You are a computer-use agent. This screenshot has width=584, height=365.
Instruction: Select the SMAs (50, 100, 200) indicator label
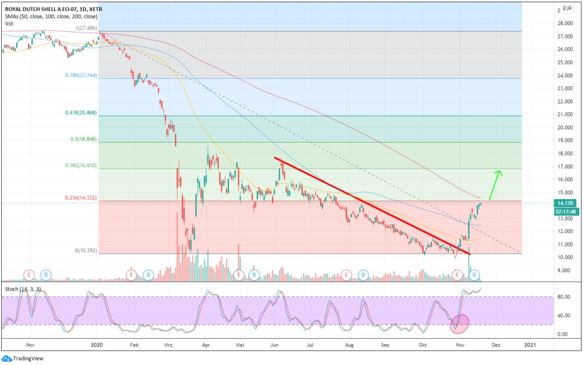[x=51, y=16]
